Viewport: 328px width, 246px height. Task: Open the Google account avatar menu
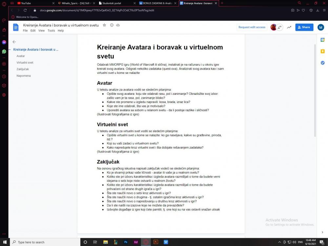320,27
